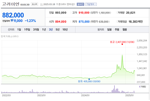Click the 거래대금 value 18,383 백만
Viewport: 150px width, 101px height.
(136, 22)
